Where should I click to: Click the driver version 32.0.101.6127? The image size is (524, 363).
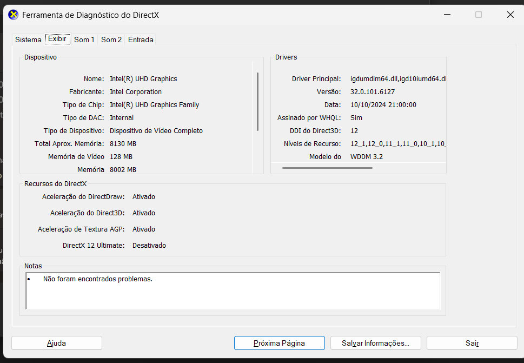click(x=373, y=91)
